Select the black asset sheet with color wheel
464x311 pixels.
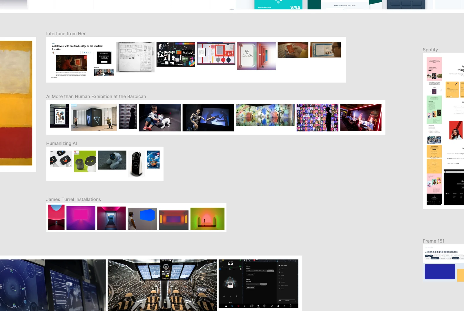[176, 54]
